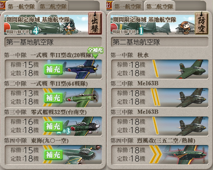Select left panel 第一航空隊 tab
213x170 pixels.
tap(21, 6)
